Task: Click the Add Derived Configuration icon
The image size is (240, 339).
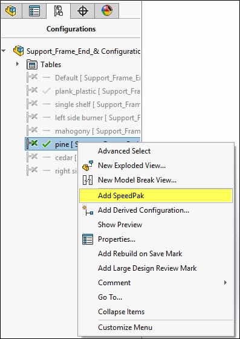Action: pos(88,210)
